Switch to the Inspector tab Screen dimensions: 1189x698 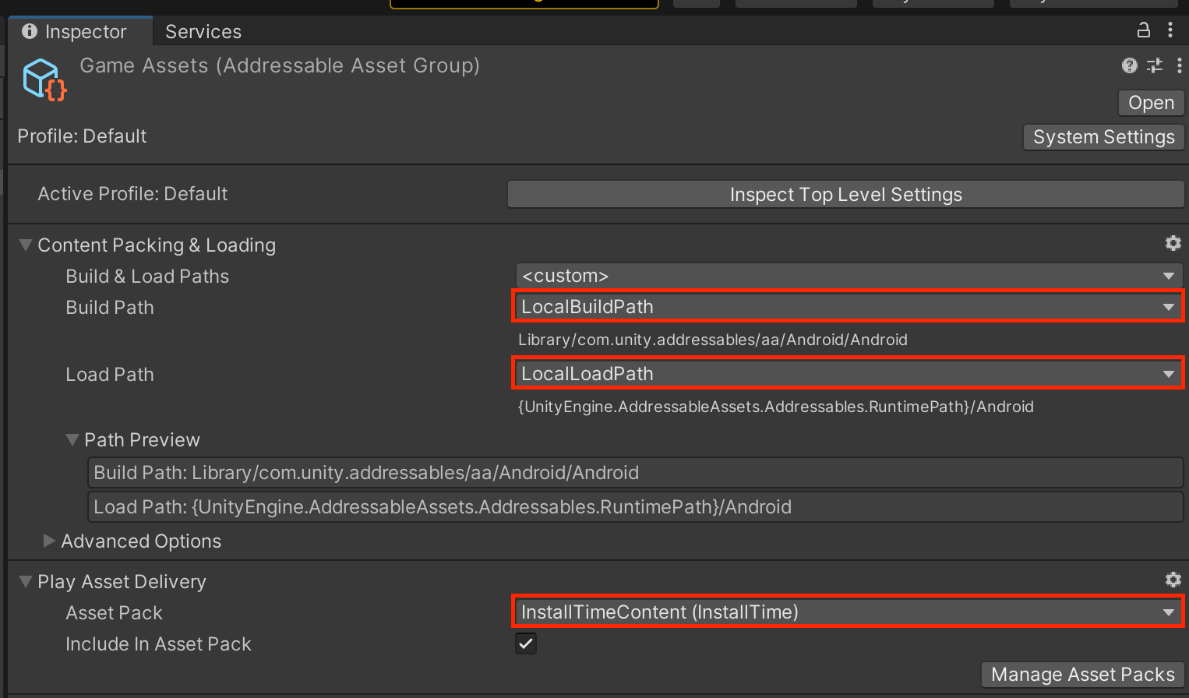[81, 31]
